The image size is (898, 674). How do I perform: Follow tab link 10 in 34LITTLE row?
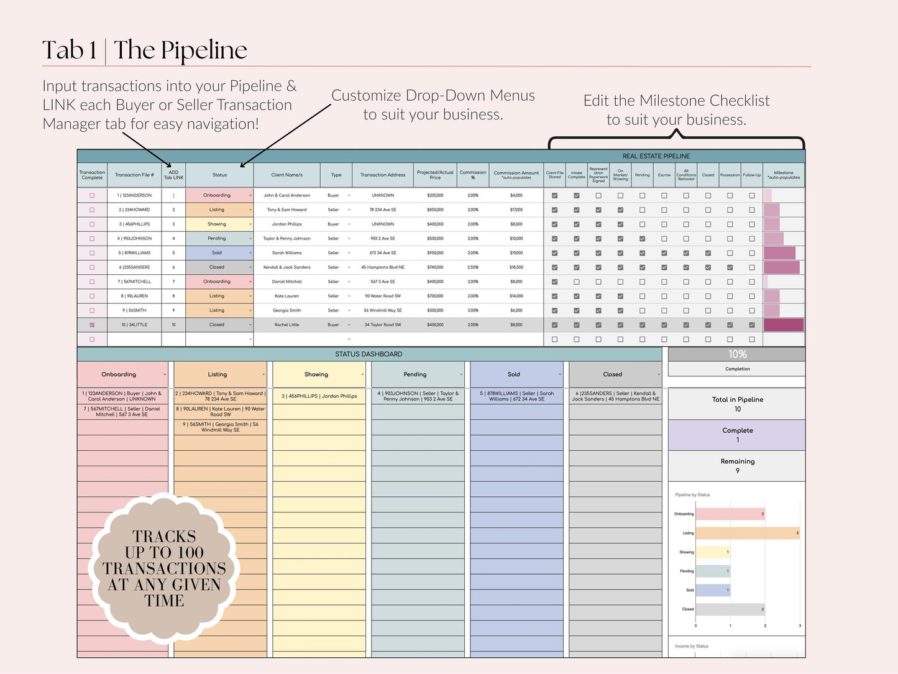pyautogui.click(x=173, y=325)
